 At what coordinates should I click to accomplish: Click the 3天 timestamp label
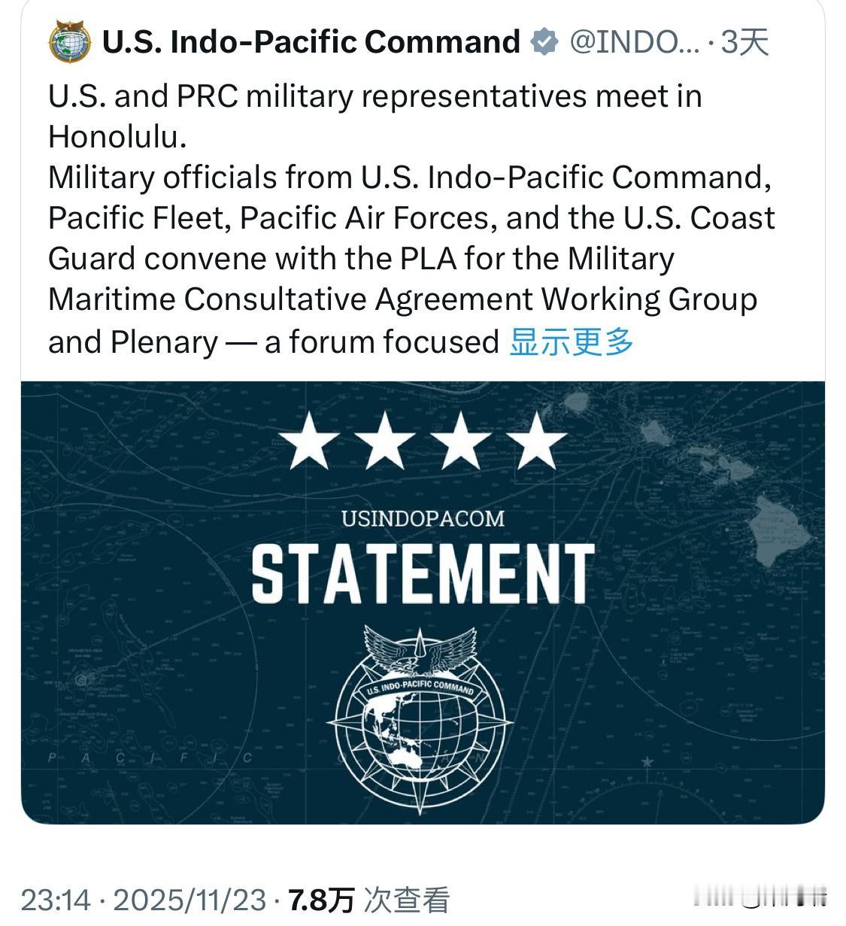pos(745,43)
